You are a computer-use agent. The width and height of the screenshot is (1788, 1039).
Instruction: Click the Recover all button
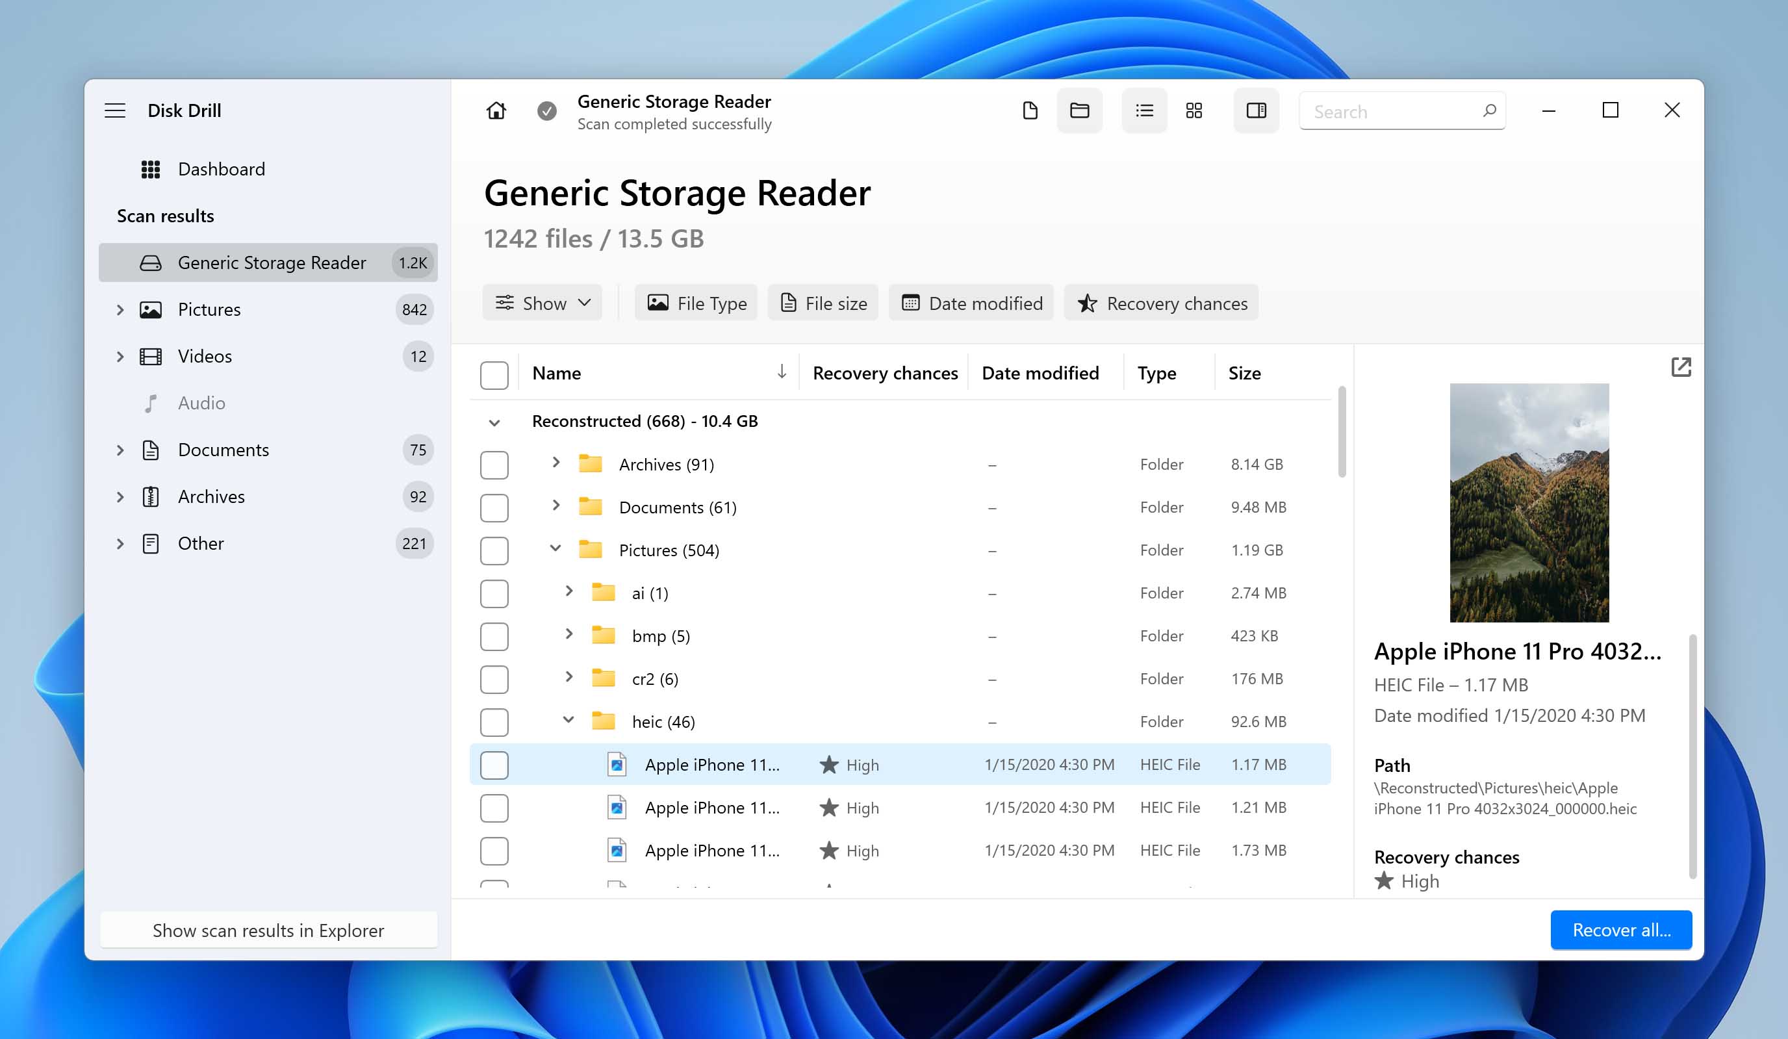[x=1620, y=929]
